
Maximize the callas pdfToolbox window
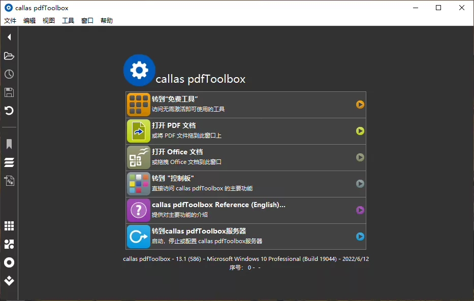438,8
